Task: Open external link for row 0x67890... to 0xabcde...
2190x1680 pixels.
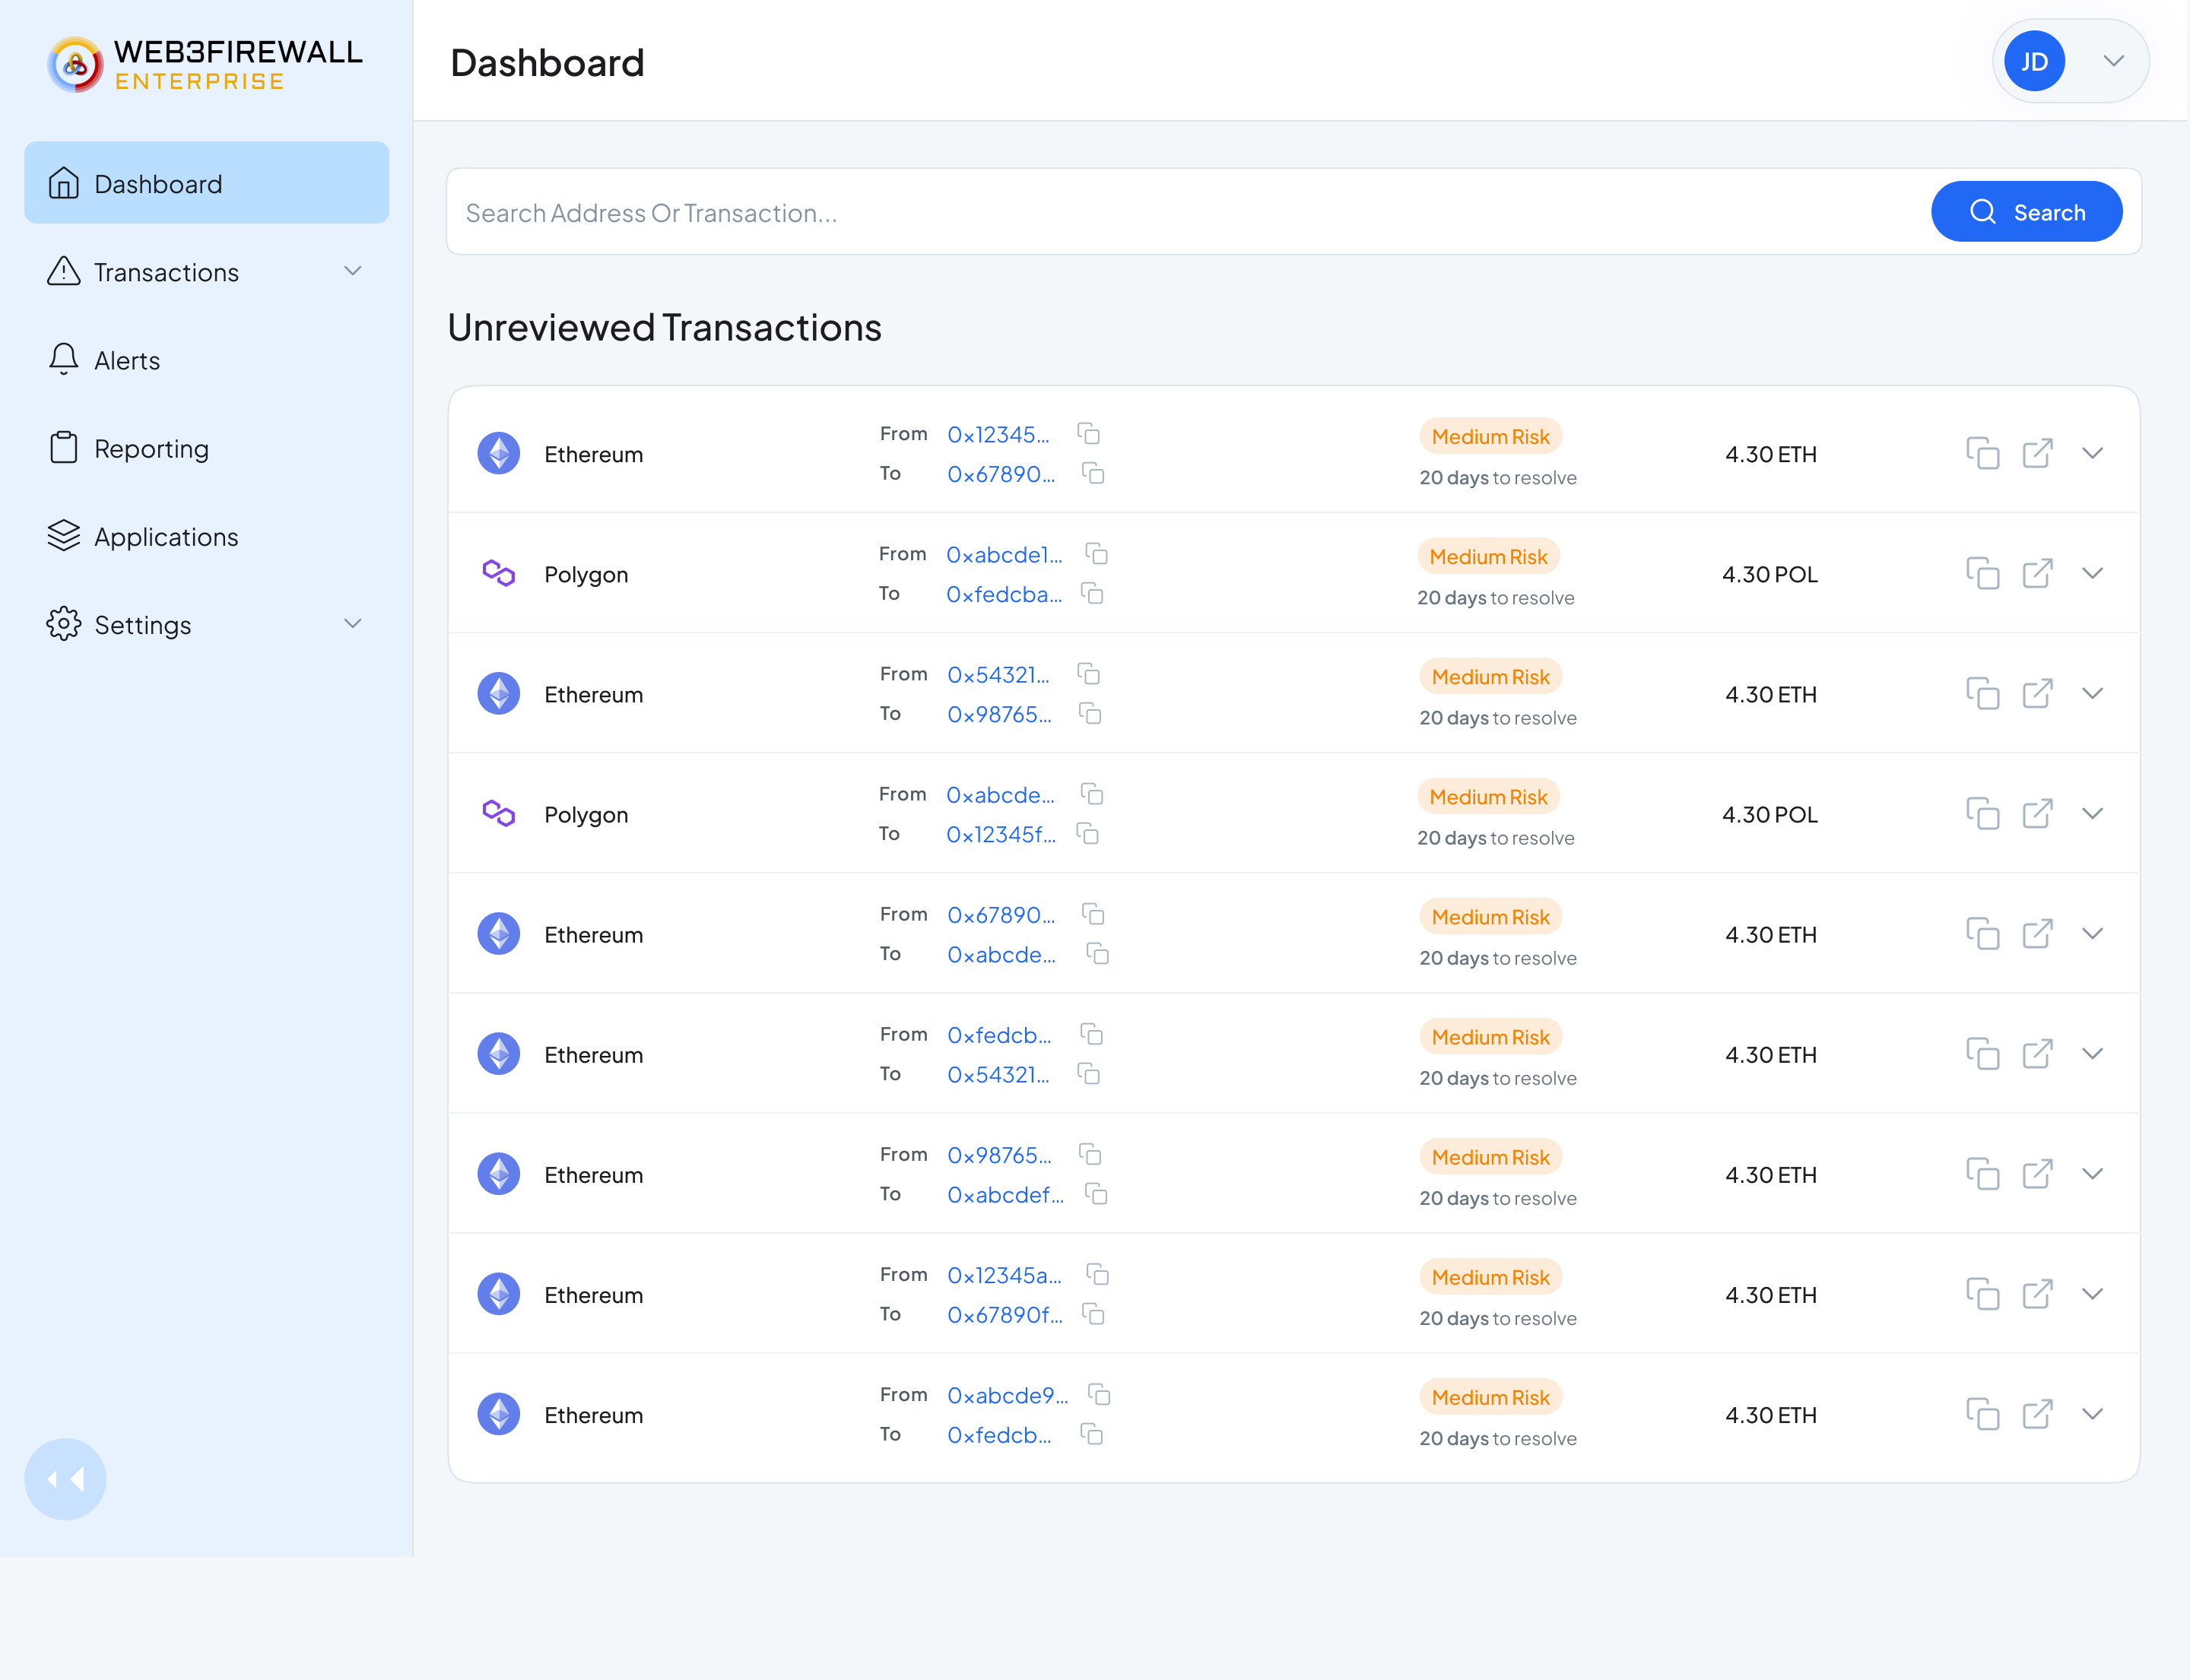Action: click(2037, 933)
